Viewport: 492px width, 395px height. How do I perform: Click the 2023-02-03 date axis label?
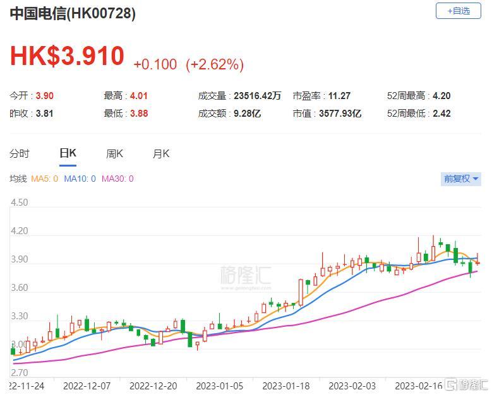[352, 386]
